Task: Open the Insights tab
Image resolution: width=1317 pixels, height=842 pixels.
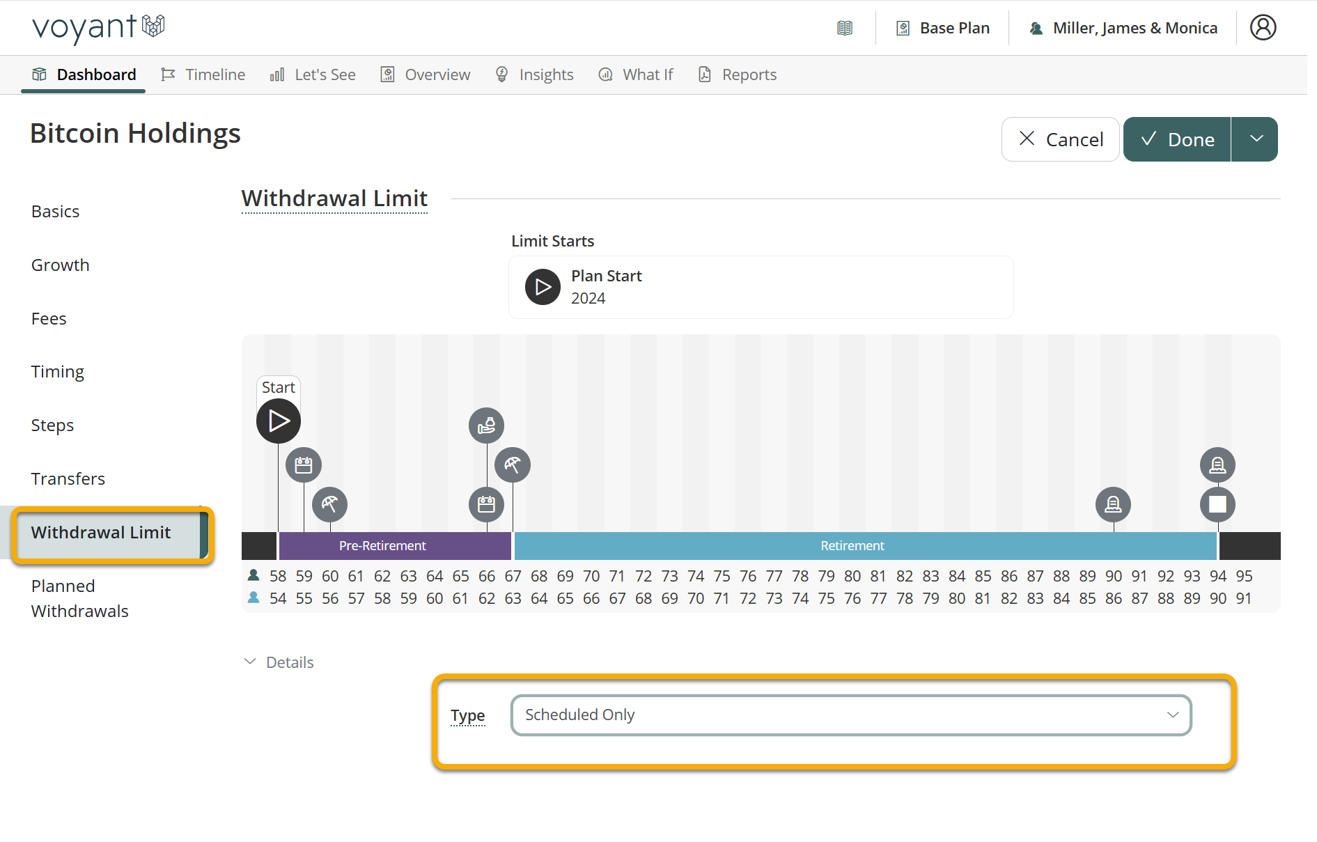Action: (x=535, y=75)
